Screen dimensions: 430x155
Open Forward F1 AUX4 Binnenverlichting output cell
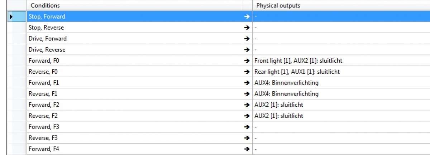pos(341,83)
